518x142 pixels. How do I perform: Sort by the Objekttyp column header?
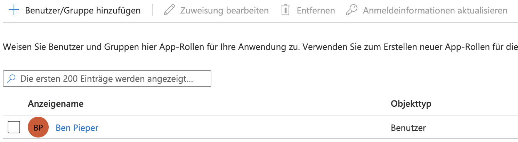tap(411, 104)
